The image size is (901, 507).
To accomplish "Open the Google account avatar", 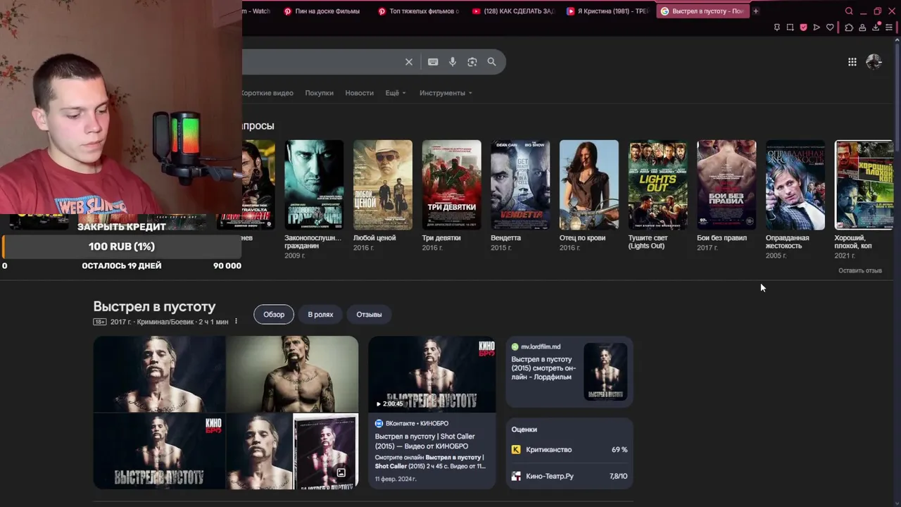I will pos(874,62).
